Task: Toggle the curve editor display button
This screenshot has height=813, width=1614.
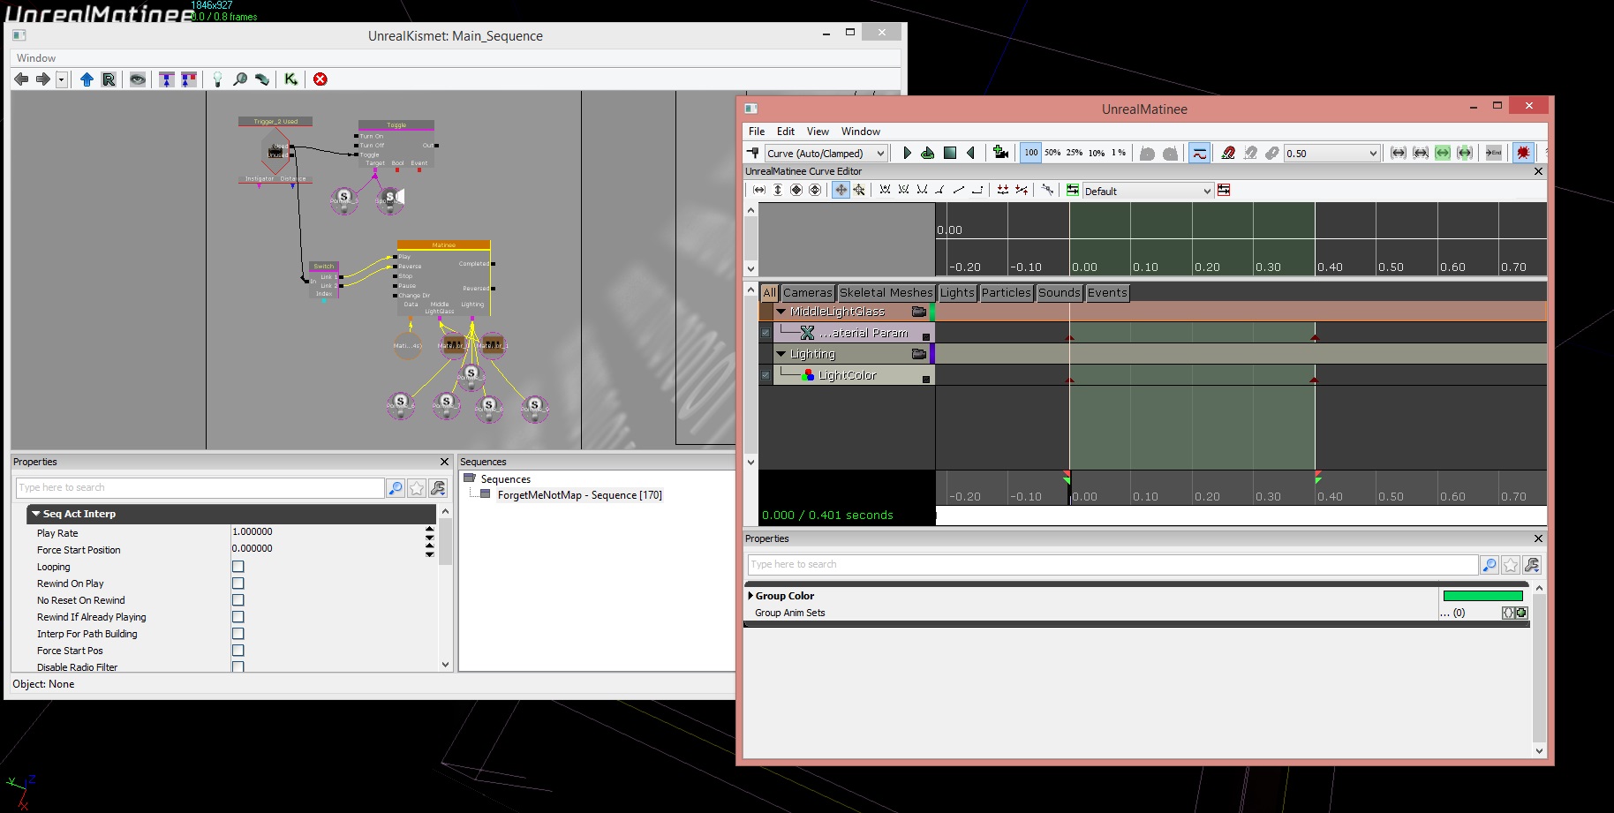Action: 1199,153
